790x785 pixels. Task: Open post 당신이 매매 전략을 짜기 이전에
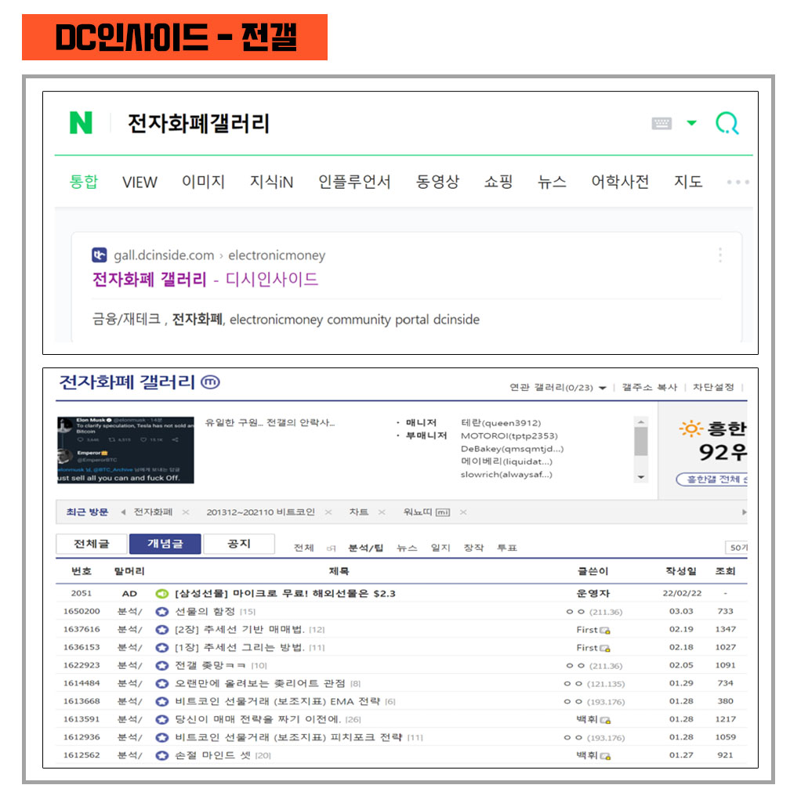click(x=258, y=719)
